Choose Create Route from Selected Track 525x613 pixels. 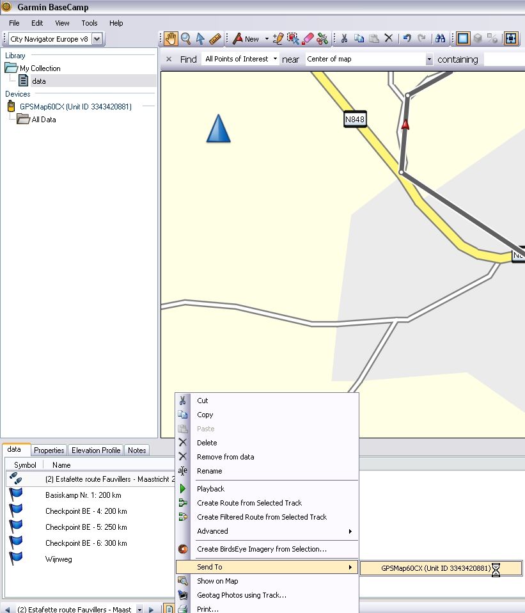[267, 503]
